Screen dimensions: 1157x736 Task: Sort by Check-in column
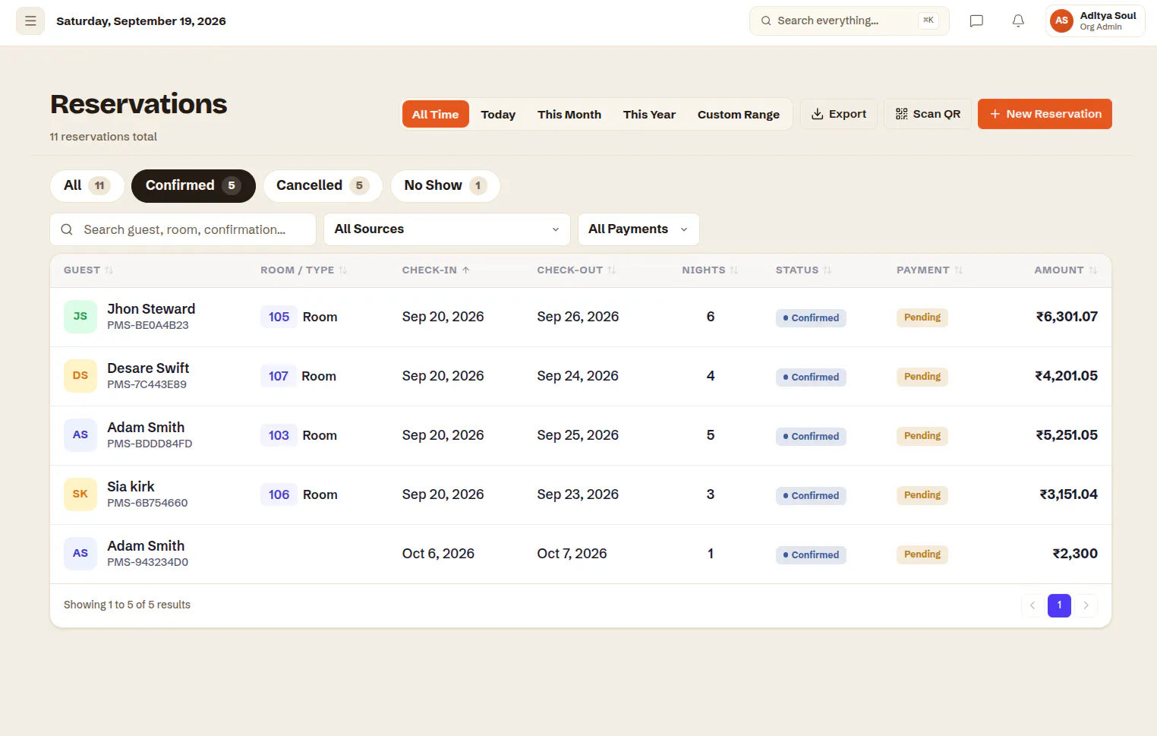point(436,270)
